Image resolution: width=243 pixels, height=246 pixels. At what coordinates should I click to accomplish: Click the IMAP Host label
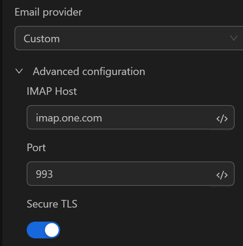point(52,91)
